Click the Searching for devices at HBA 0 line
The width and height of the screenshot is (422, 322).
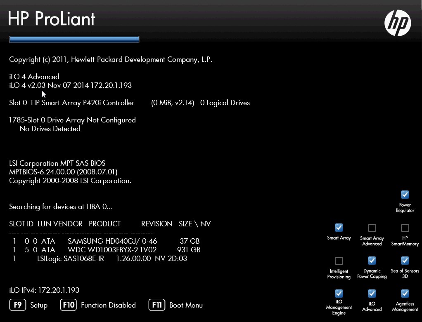(61, 207)
